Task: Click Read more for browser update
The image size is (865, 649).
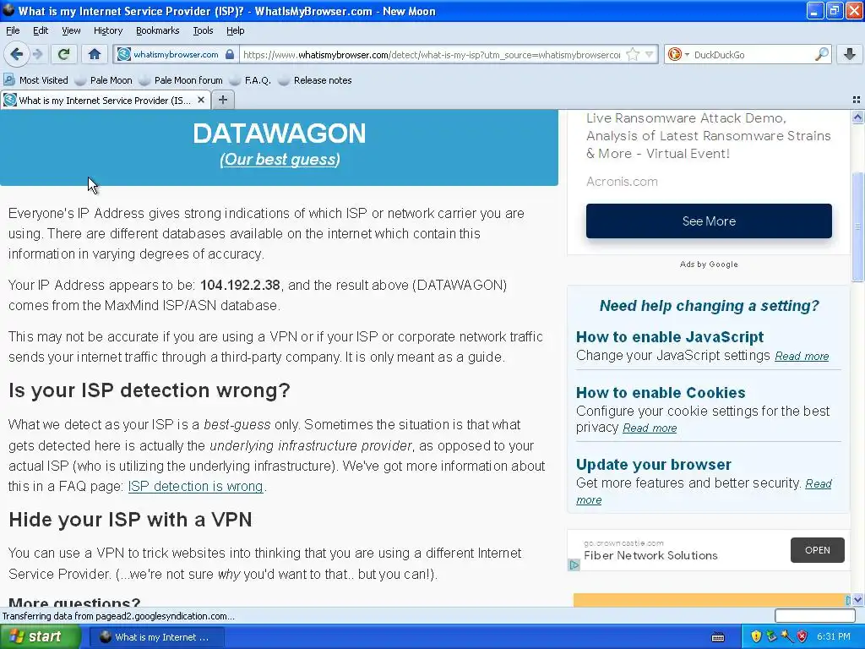Action: (x=818, y=483)
